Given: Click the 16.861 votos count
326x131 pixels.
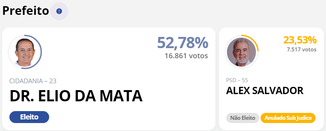Looking at the screenshot, I should (x=186, y=56).
